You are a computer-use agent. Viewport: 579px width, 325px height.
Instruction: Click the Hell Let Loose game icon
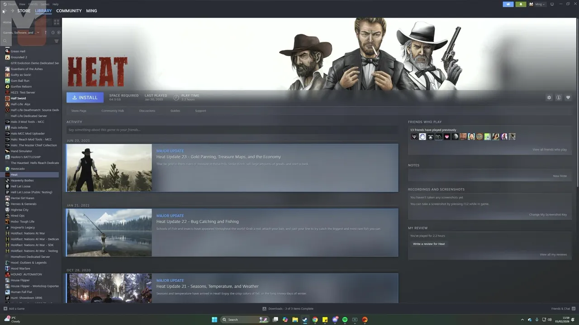point(7,186)
